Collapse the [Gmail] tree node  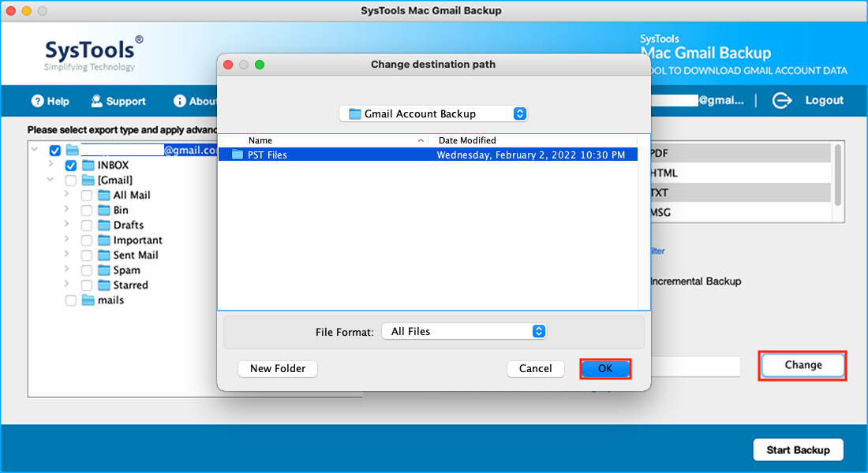(51, 179)
